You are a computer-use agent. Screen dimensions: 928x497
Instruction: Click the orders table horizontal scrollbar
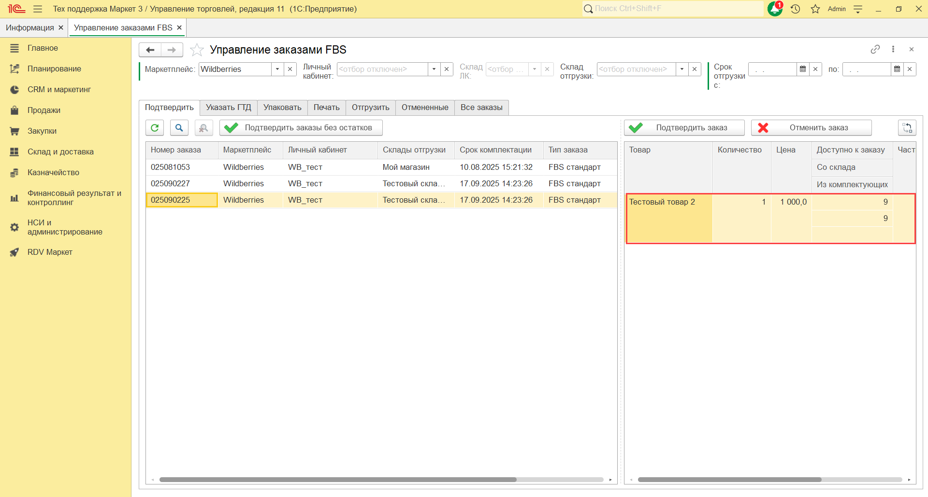pos(338,480)
